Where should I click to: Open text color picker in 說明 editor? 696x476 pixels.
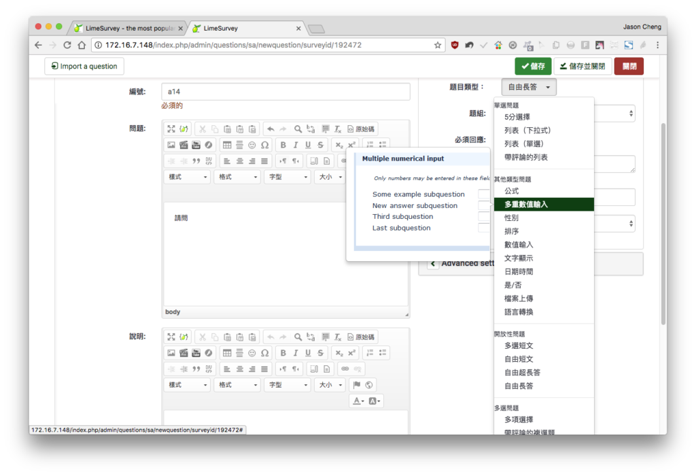click(x=358, y=401)
